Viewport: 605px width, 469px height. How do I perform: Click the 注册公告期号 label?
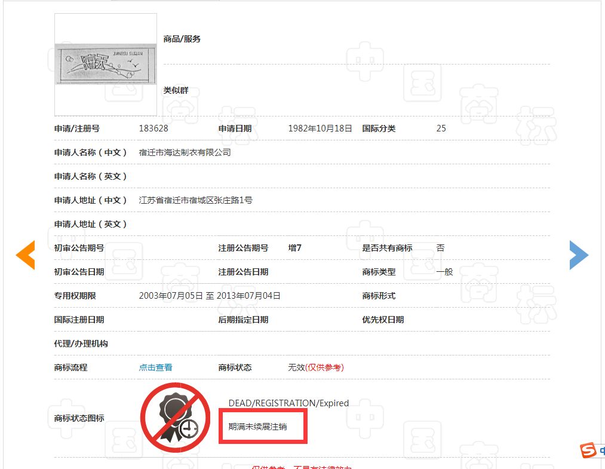(244, 248)
